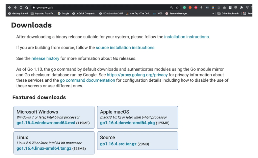Go to the browser home page
Screen dimensions: 258x158
click(27, 7)
